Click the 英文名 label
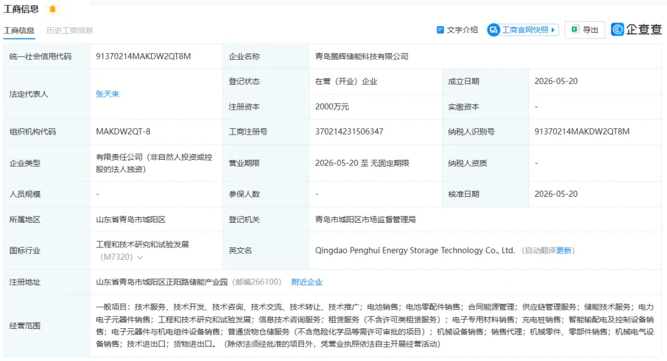Screen dimensions: 667x361 [240, 251]
